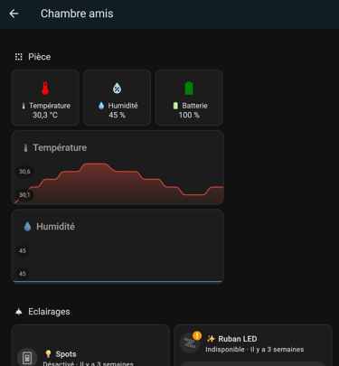339x366 pixels.
Task: Click the Chambre amis page title
Action: coord(77,14)
